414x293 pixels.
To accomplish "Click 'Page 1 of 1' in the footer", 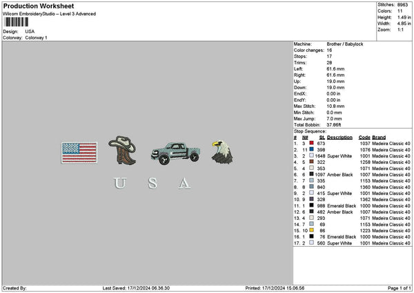I will [400, 288].
